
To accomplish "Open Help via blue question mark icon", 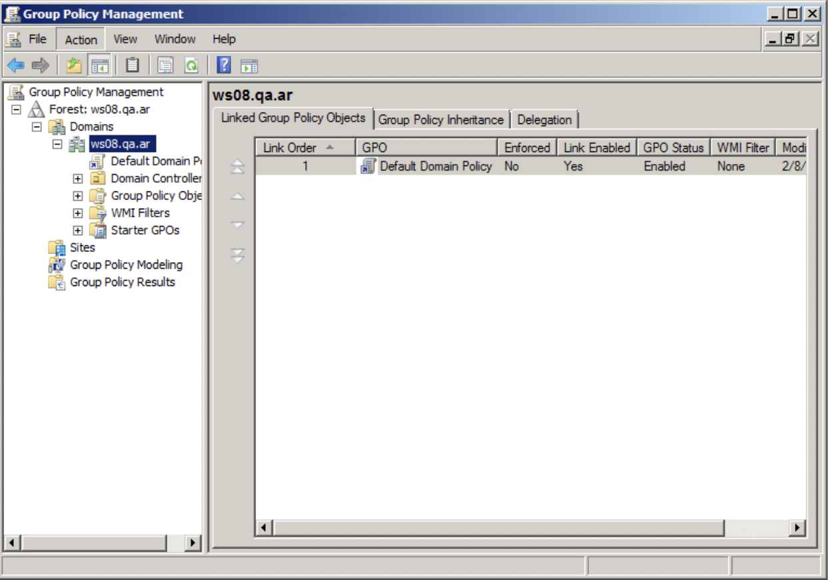I will (x=225, y=65).
